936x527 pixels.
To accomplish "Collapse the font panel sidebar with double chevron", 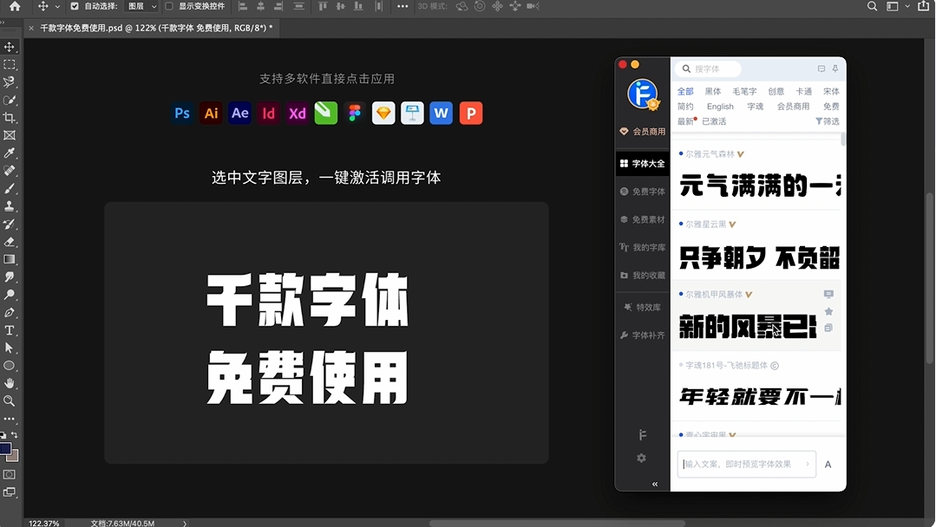I will click(655, 484).
